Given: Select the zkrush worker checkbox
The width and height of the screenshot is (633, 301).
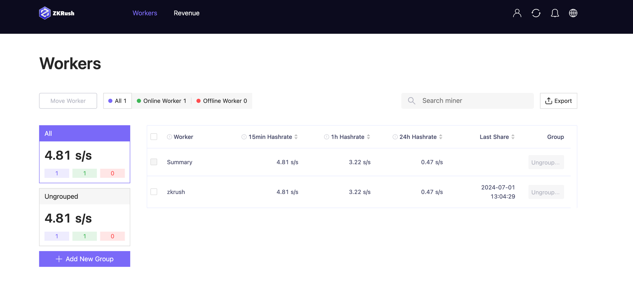Looking at the screenshot, I should (154, 192).
